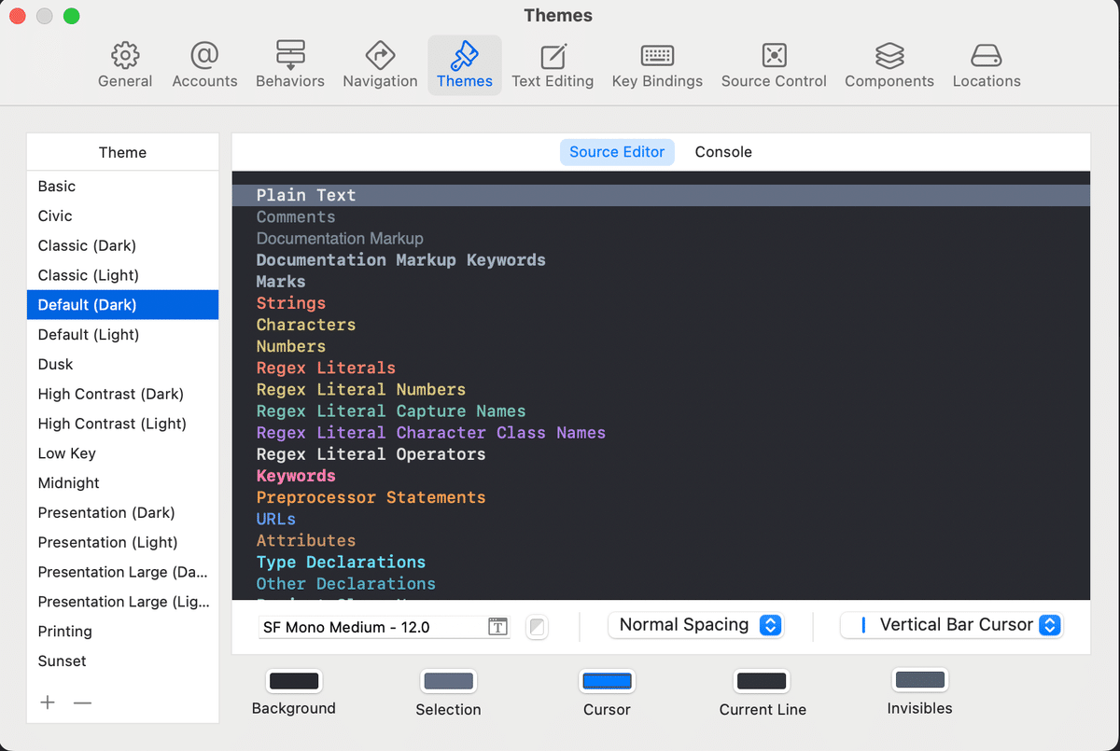This screenshot has width=1120, height=751.
Task: Toggle the opacity control next to font field
Action: pos(537,626)
